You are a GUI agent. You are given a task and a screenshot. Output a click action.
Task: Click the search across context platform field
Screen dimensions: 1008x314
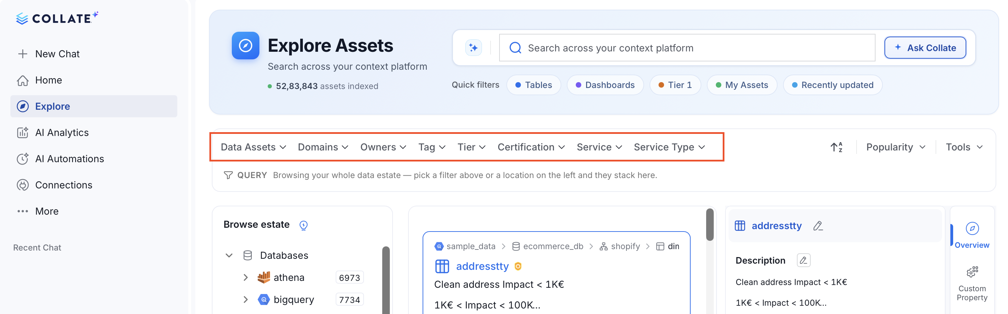pyautogui.click(x=687, y=48)
